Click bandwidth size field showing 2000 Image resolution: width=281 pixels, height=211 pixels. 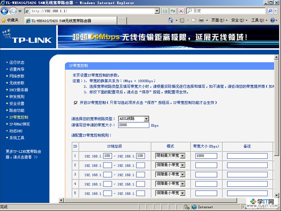[x=134, y=125]
